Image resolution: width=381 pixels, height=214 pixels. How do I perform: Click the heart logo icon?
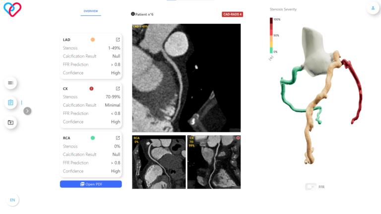click(x=12, y=9)
